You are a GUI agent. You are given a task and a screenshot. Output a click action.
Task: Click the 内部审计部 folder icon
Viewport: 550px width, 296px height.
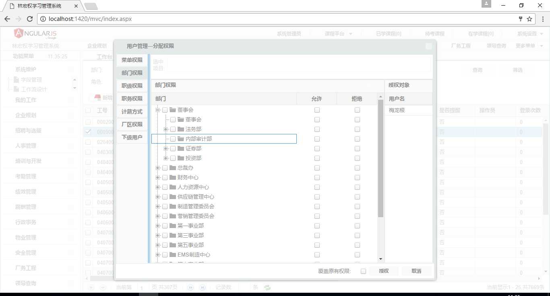[181, 139]
